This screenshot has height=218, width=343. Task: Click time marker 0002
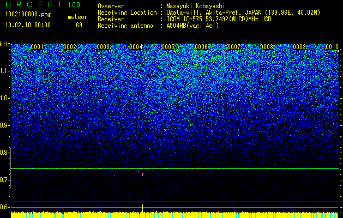coord(70,47)
